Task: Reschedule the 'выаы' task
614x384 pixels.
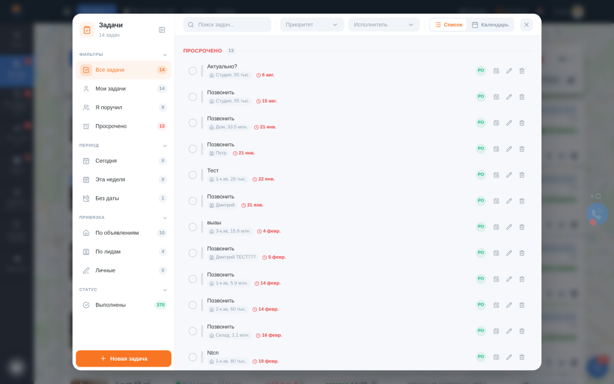Action: (x=496, y=227)
